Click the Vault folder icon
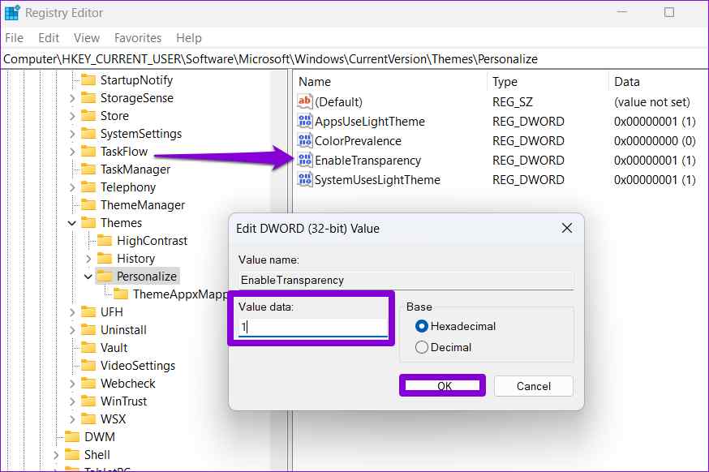This screenshot has width=709, height=472. 88,348
